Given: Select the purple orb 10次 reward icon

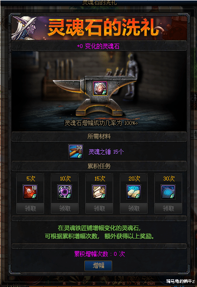Looking at the screenshot, I should pyautogui.click(x=65, y=192).
